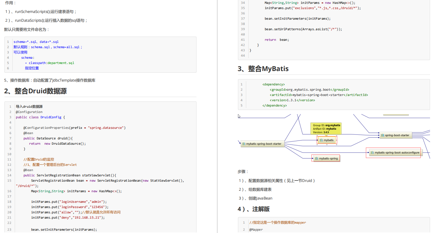Select the mybatis-spring dependency node label
This screenshot has height=233, width=433.
pos(328,158)
